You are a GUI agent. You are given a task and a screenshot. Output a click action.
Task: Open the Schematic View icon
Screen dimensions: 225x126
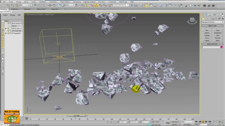pyautogui.click(x=155, y=5)
